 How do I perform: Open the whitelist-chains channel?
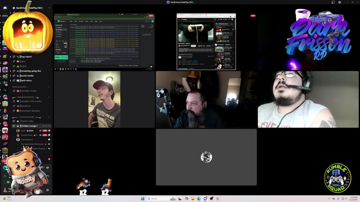pos(31,91)
